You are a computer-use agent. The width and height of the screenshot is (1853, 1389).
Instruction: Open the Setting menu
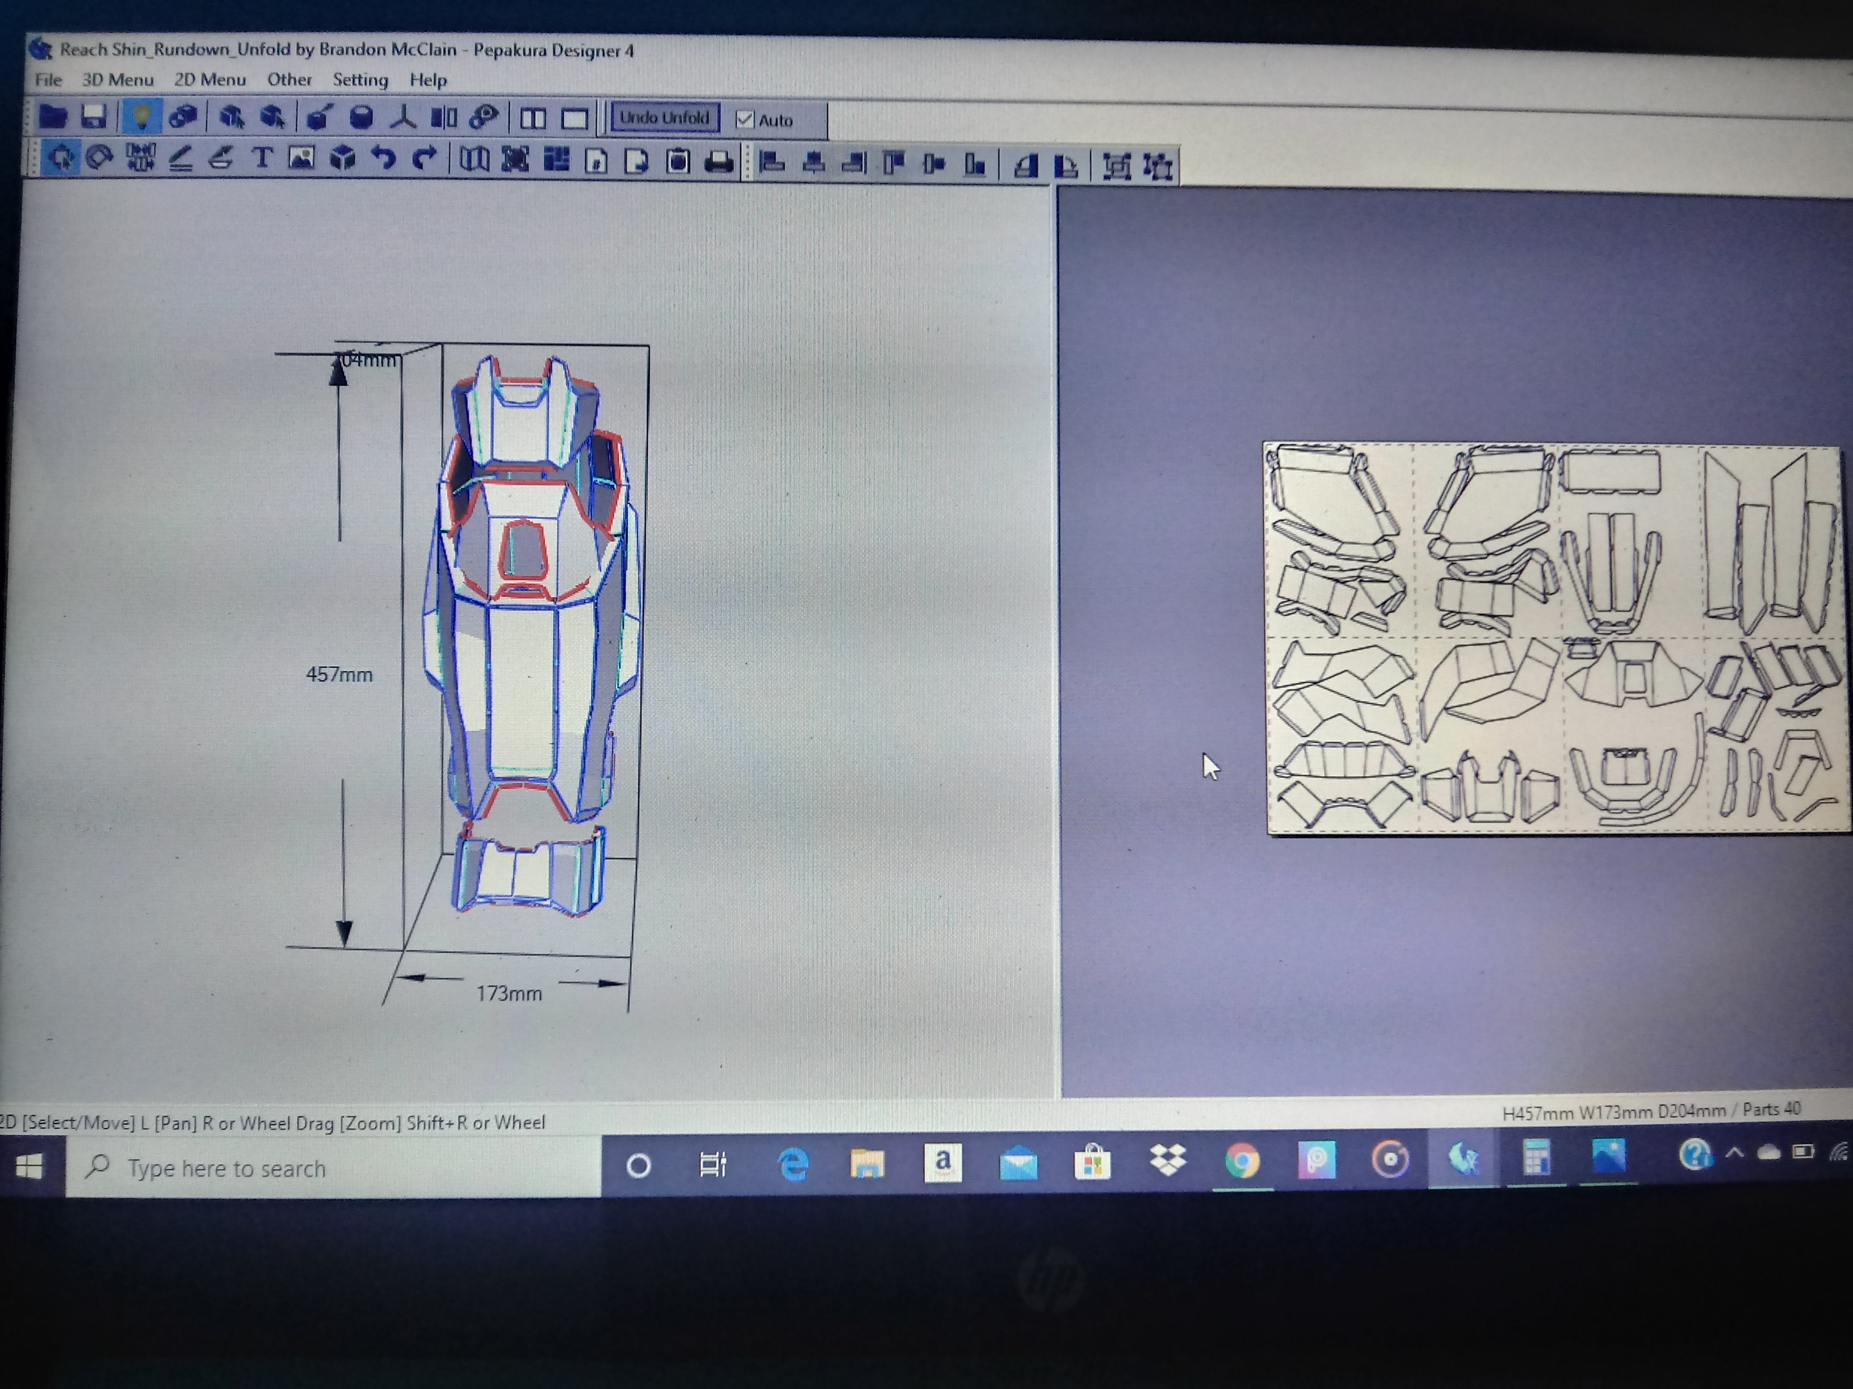[x=360, y=79]
